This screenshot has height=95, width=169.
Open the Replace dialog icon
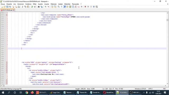(x=41, y=7)
